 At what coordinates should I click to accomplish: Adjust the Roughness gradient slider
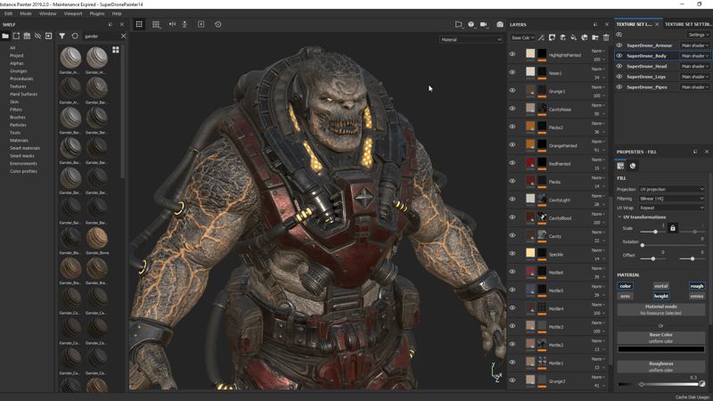[659, 384]
